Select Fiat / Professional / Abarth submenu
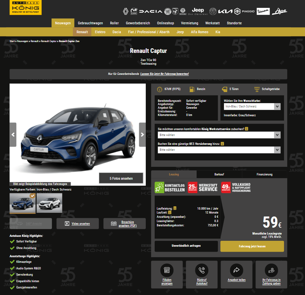This screenshot has width=305, height=295. point(149,32)
